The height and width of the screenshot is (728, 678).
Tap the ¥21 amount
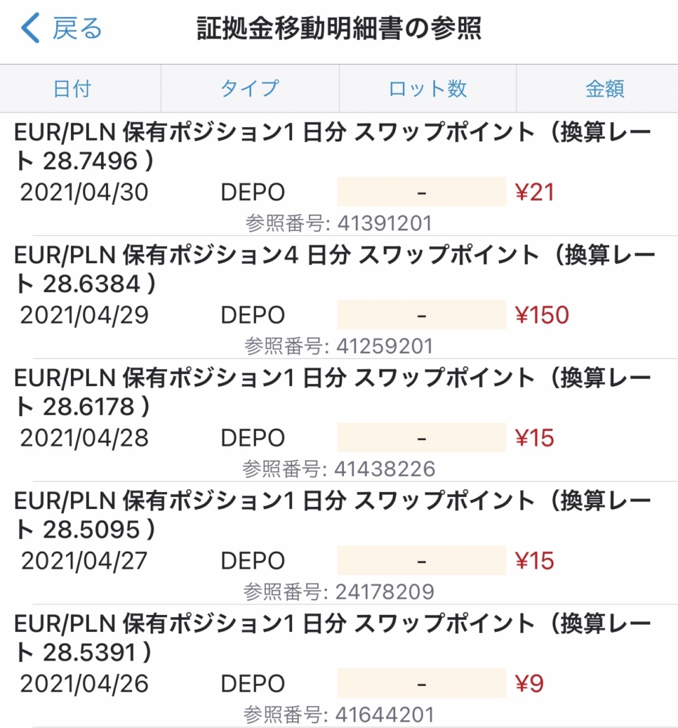click(x=534, y=192)
